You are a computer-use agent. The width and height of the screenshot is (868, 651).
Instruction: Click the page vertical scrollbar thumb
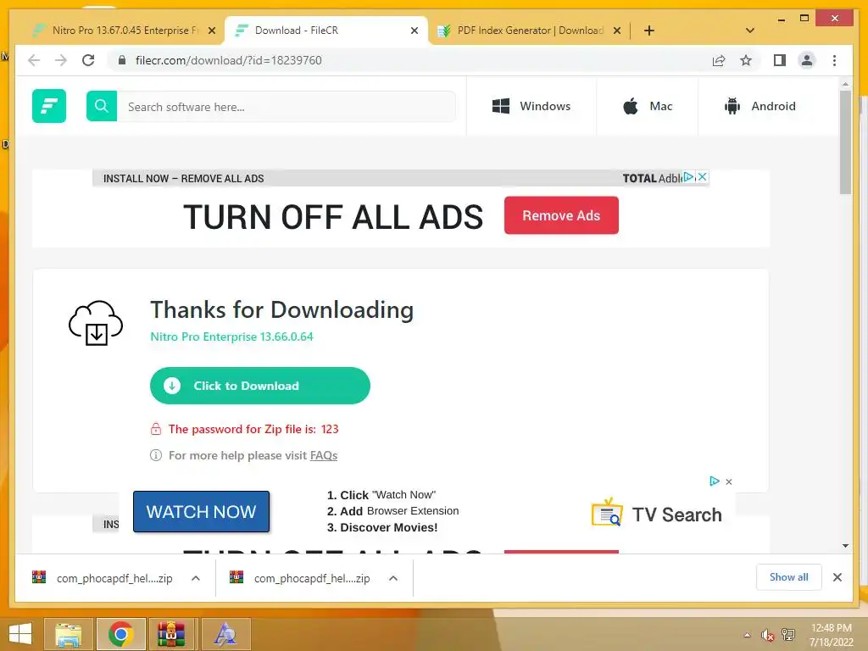[x=845, y=142]
